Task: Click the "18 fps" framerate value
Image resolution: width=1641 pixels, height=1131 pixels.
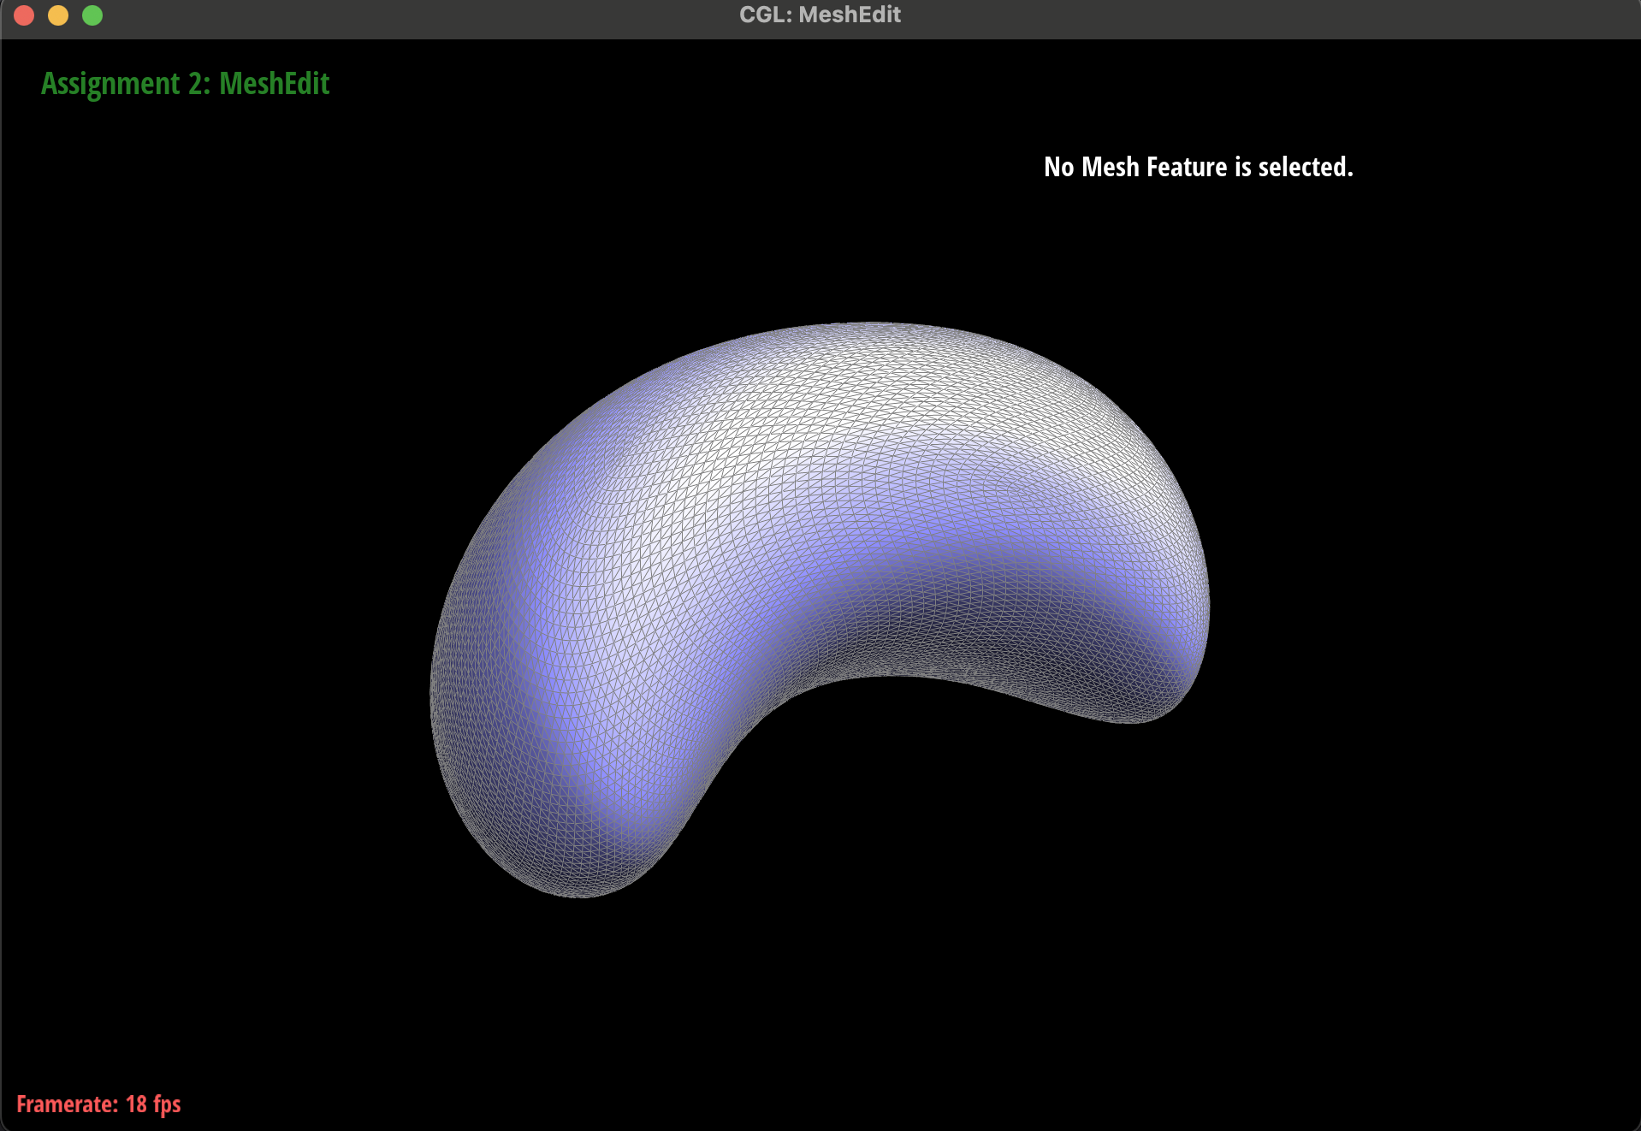Action: pyautogui.click(x=153, y=1104)
